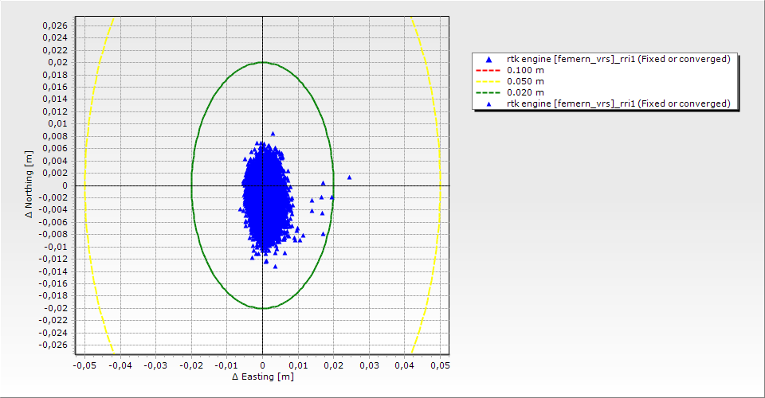The image size is (765, 398).
Task: Click the bottom of the green 0.020 m ellipse
Action: tap(263, 308)
